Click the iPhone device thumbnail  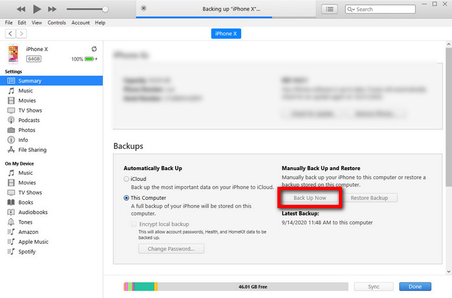[x=13, y=54]
